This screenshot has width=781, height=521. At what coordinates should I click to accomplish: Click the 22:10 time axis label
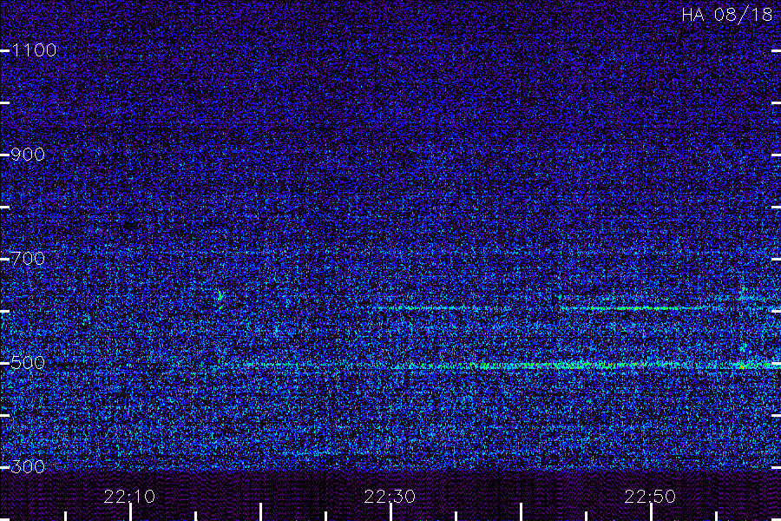(x=129, y=497)
